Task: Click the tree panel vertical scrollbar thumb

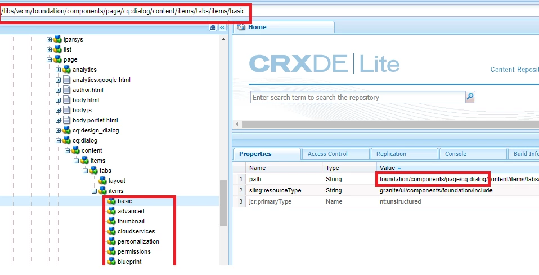Action: point(223,203)
